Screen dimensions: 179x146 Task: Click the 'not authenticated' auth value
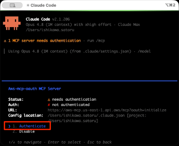tap(71, 105)
